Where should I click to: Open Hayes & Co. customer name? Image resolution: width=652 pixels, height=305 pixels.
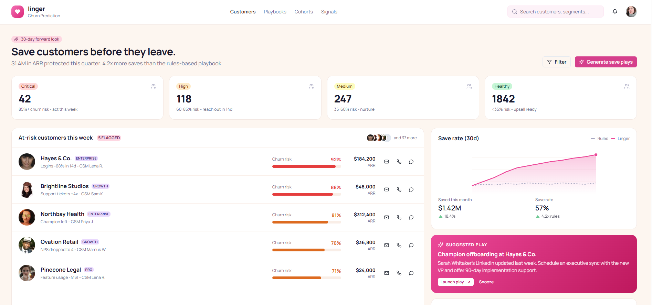(56, 158)
